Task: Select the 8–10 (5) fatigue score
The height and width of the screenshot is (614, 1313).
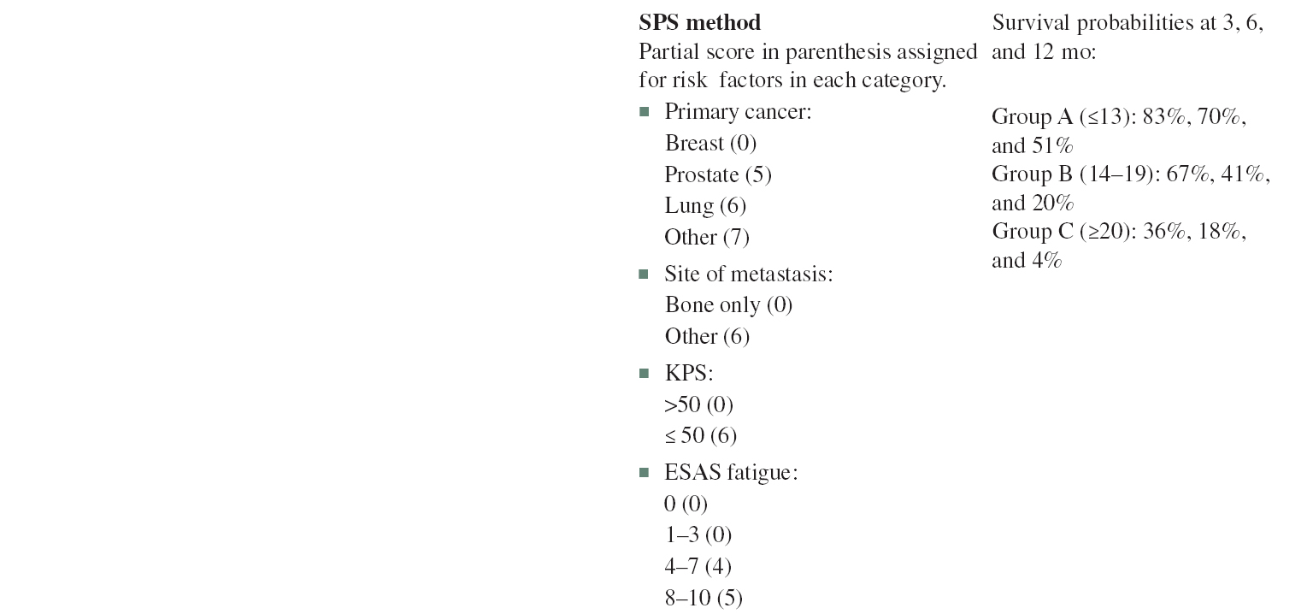Action: point(704,599)
